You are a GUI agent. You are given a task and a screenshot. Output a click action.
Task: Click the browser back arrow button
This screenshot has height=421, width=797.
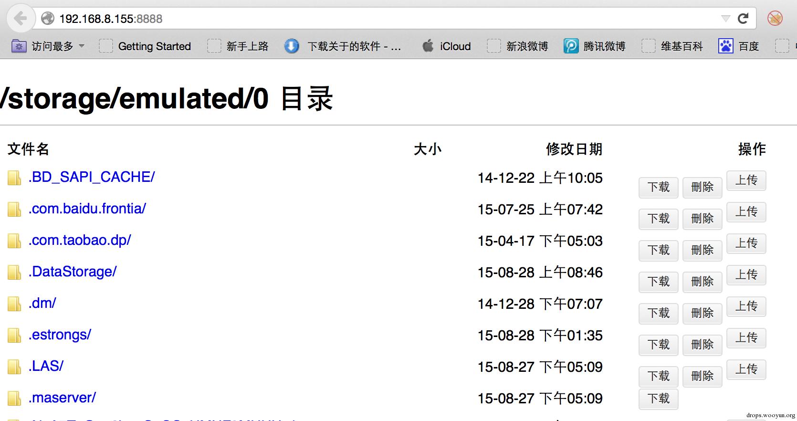click(x=20, y=19)
